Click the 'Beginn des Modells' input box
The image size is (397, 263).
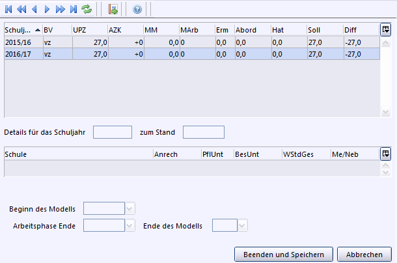104,208
